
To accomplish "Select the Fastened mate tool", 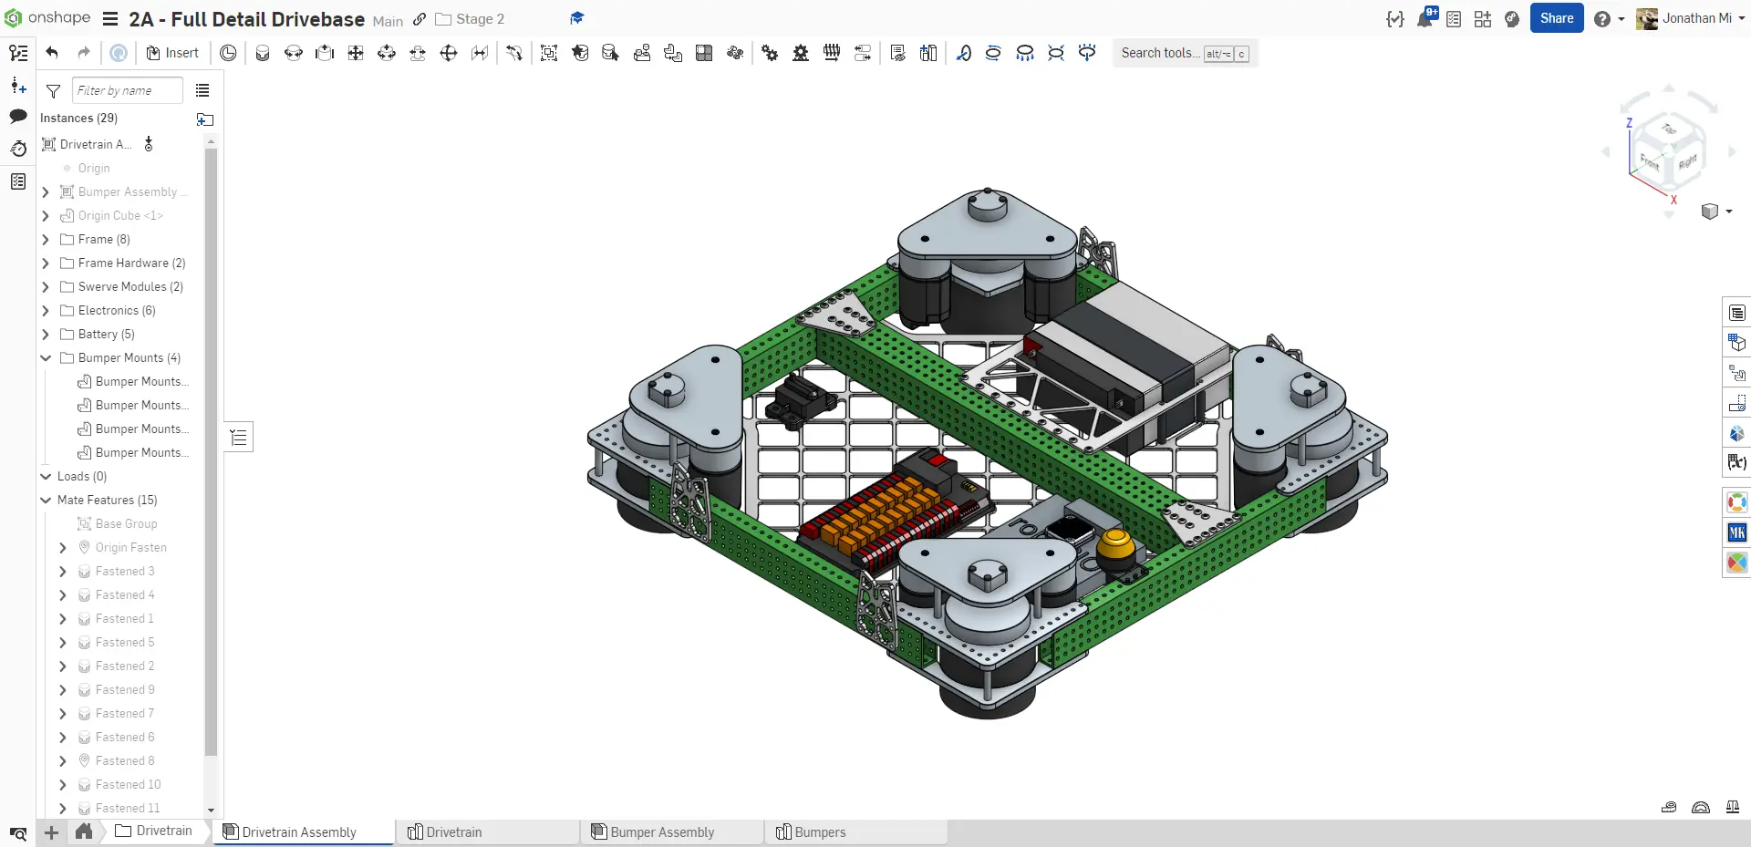I will [x=263, y=53].
